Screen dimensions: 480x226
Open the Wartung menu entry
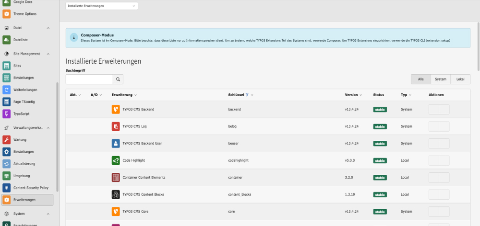[27, 140]
